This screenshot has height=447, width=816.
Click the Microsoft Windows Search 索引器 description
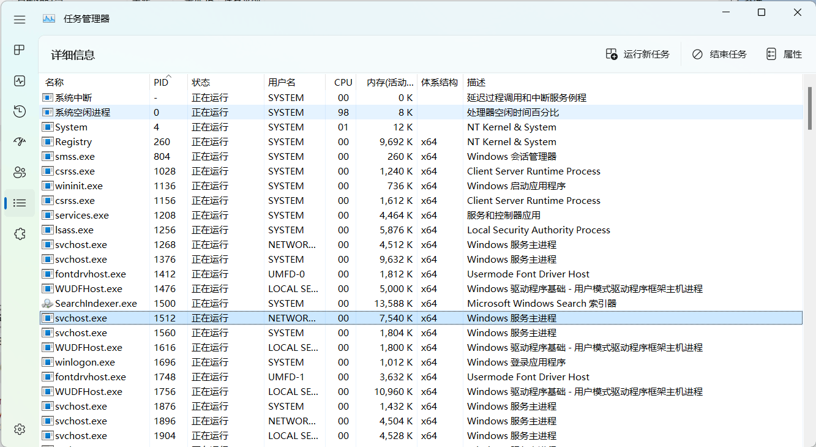542,304
